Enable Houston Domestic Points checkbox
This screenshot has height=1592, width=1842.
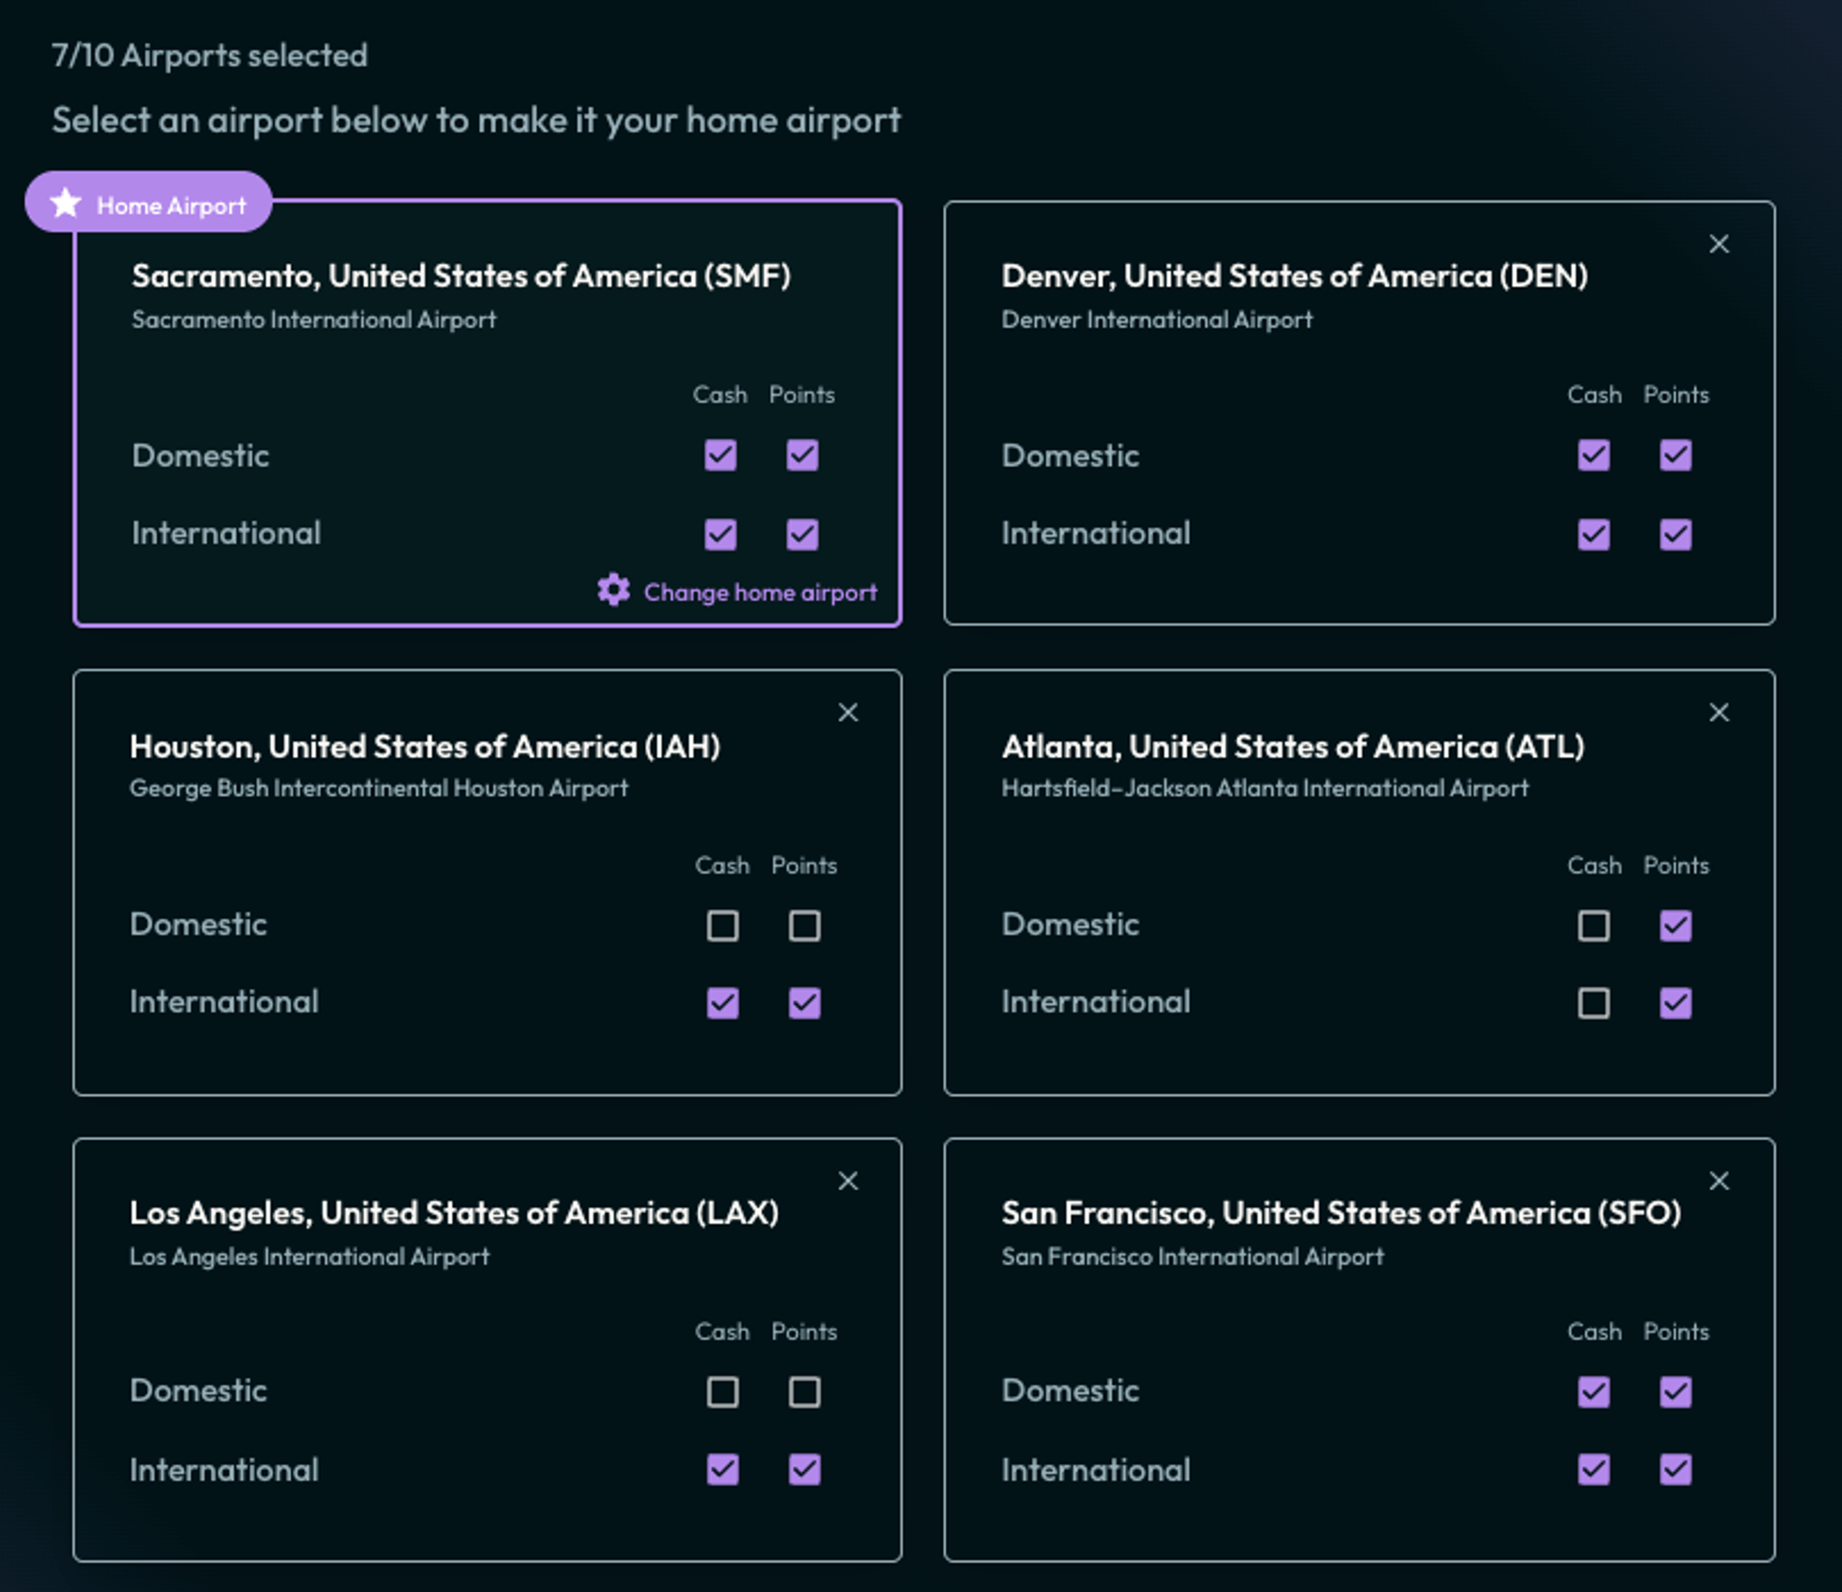pos(803,925)
